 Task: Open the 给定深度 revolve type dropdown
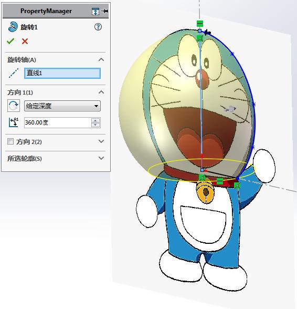click(62, 106)
